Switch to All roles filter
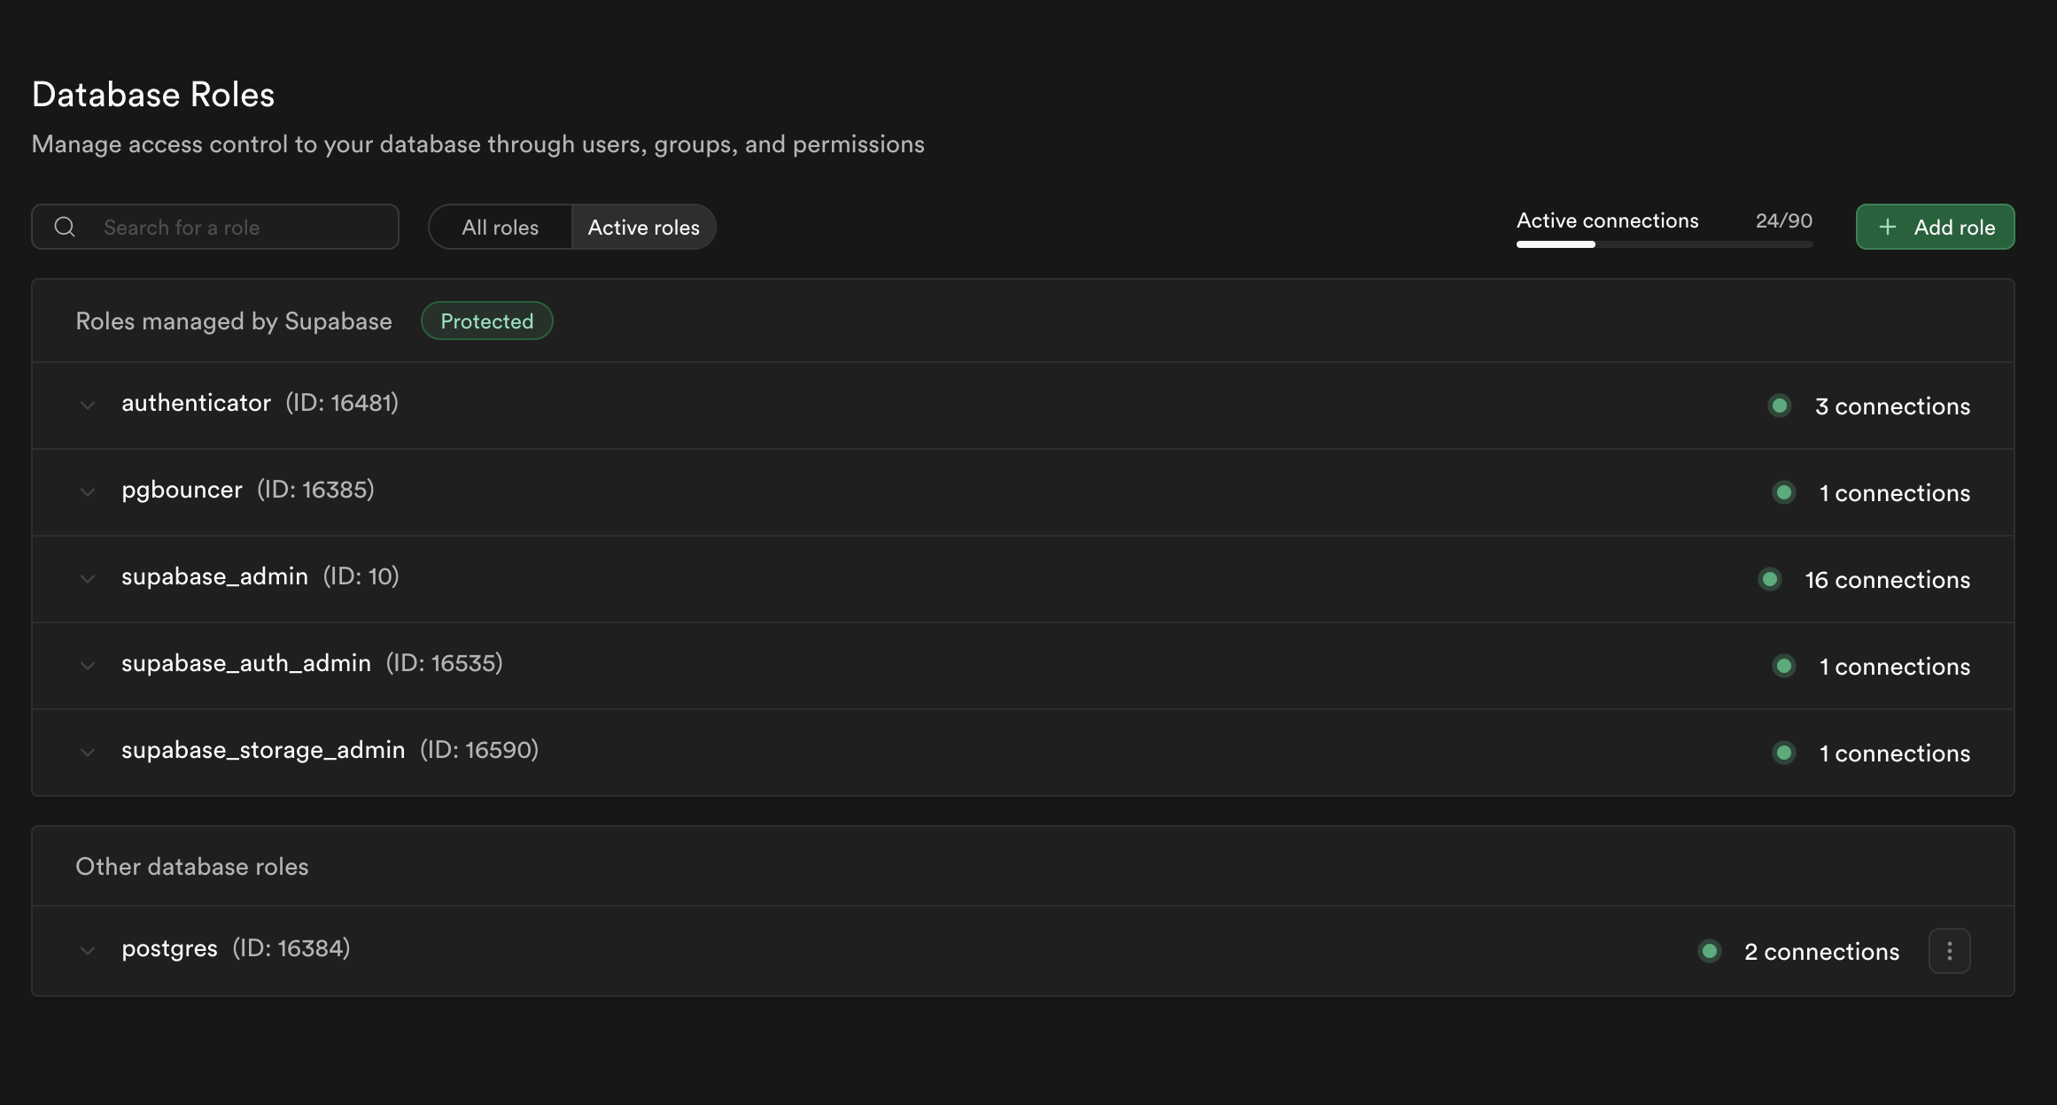The height and width of the screenshot is (1105, 2057). [x=500, y=227]
